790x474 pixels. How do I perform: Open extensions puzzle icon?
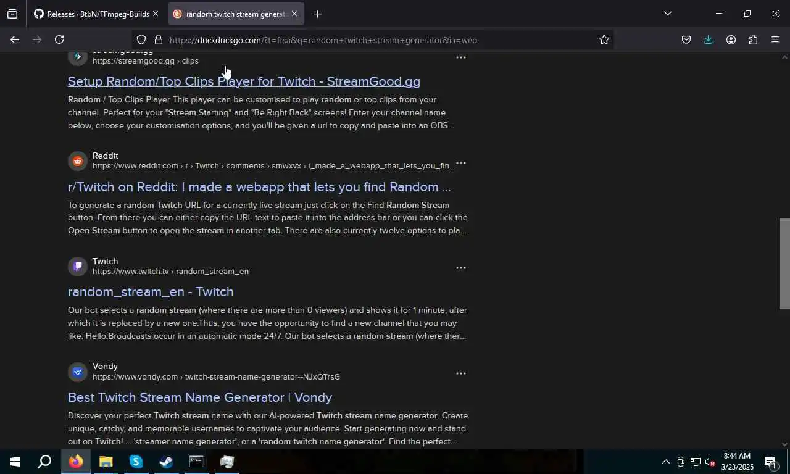pos(753,40)
